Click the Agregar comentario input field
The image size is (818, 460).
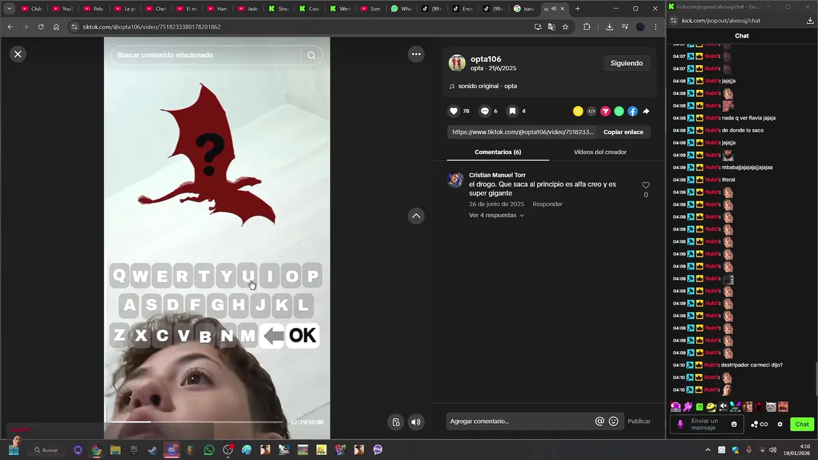[x=520, y=421]
